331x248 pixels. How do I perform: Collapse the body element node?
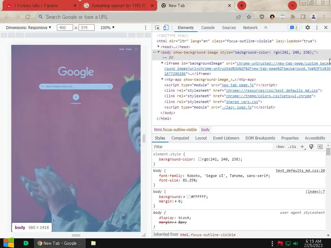click(158, 52)
